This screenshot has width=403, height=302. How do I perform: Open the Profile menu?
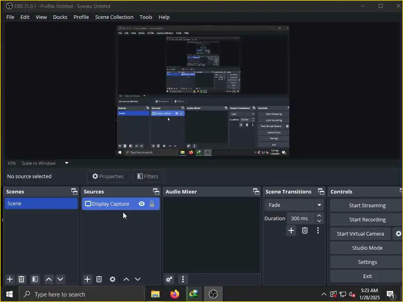point(81,17)
